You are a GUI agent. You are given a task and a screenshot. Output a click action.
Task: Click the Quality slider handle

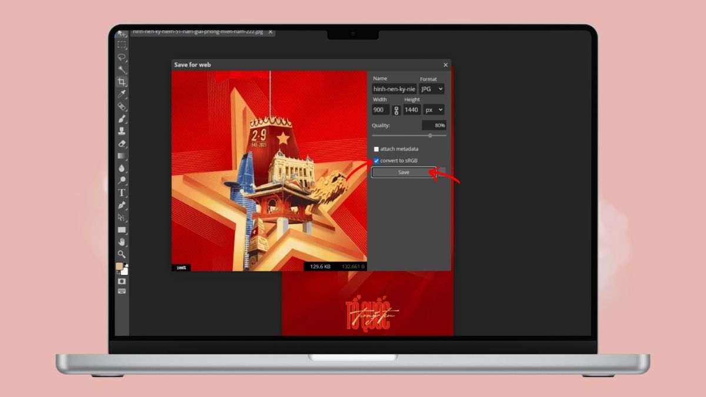[x=430, y=135]
